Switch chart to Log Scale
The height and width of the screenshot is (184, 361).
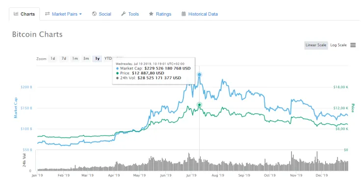(338, 45)
